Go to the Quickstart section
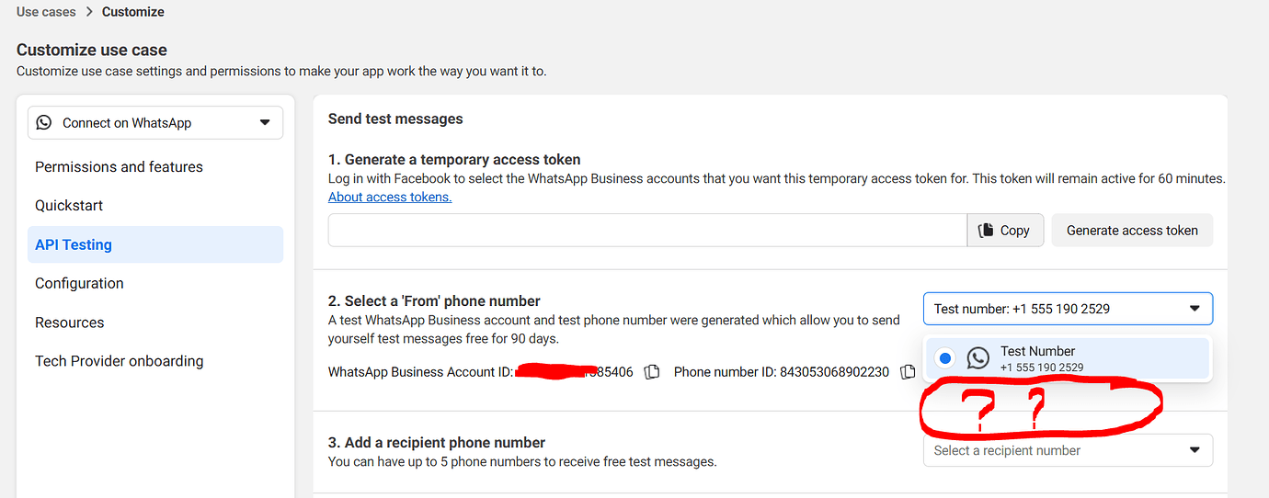Image resolution: width=1269 pixels, height=498 pixels. [69, 206]
